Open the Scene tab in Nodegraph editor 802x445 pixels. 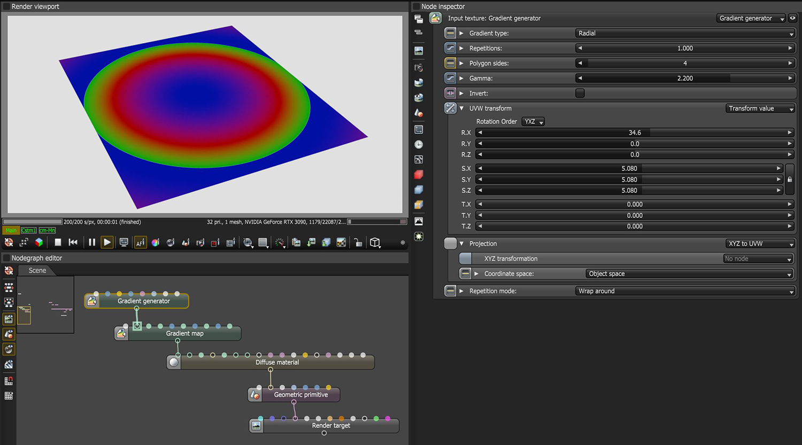click(37, 270)
